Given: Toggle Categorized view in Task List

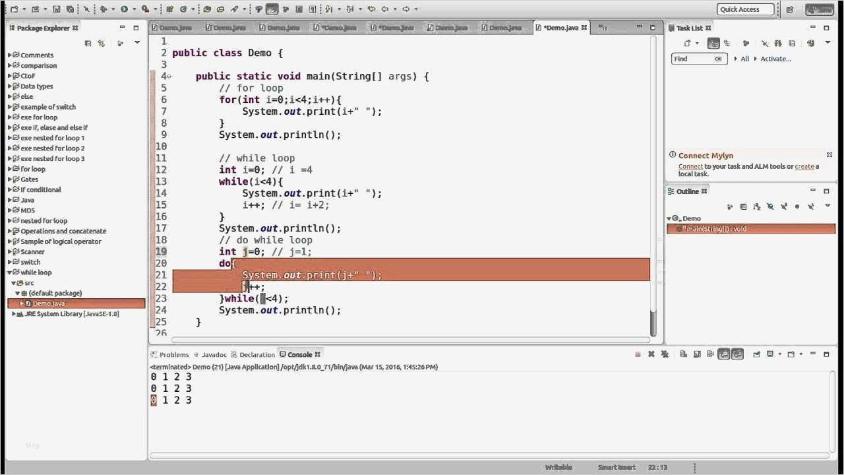Looking at the screenshot, I should pos(713,44).
